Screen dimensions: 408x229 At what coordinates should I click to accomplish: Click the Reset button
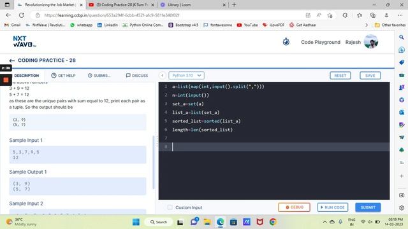click(340, 76)
